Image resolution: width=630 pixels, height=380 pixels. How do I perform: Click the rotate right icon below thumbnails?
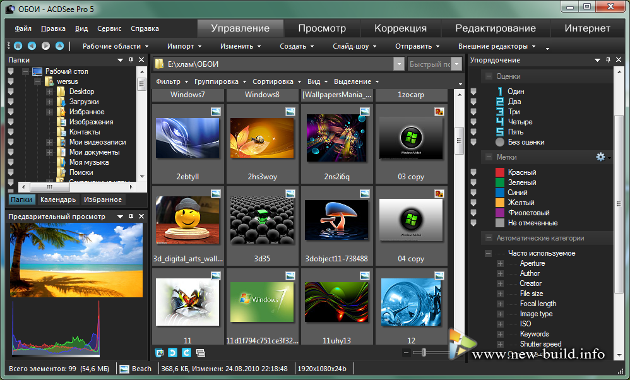tap(186, 353)
